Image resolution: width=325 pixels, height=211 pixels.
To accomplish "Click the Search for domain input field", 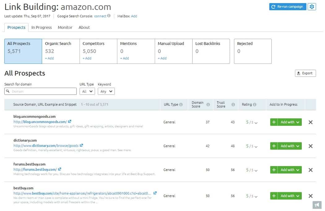I will point(41,91).
